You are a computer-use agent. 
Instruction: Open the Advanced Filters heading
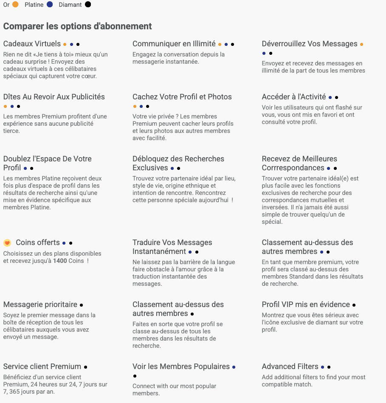[x=290, y=366]
